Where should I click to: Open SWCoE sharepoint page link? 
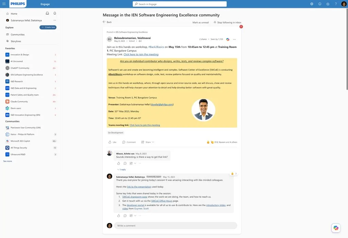[x=135, y=197]
